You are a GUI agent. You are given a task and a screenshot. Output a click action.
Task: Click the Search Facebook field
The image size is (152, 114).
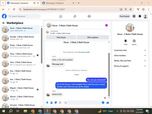click(24, 16)
